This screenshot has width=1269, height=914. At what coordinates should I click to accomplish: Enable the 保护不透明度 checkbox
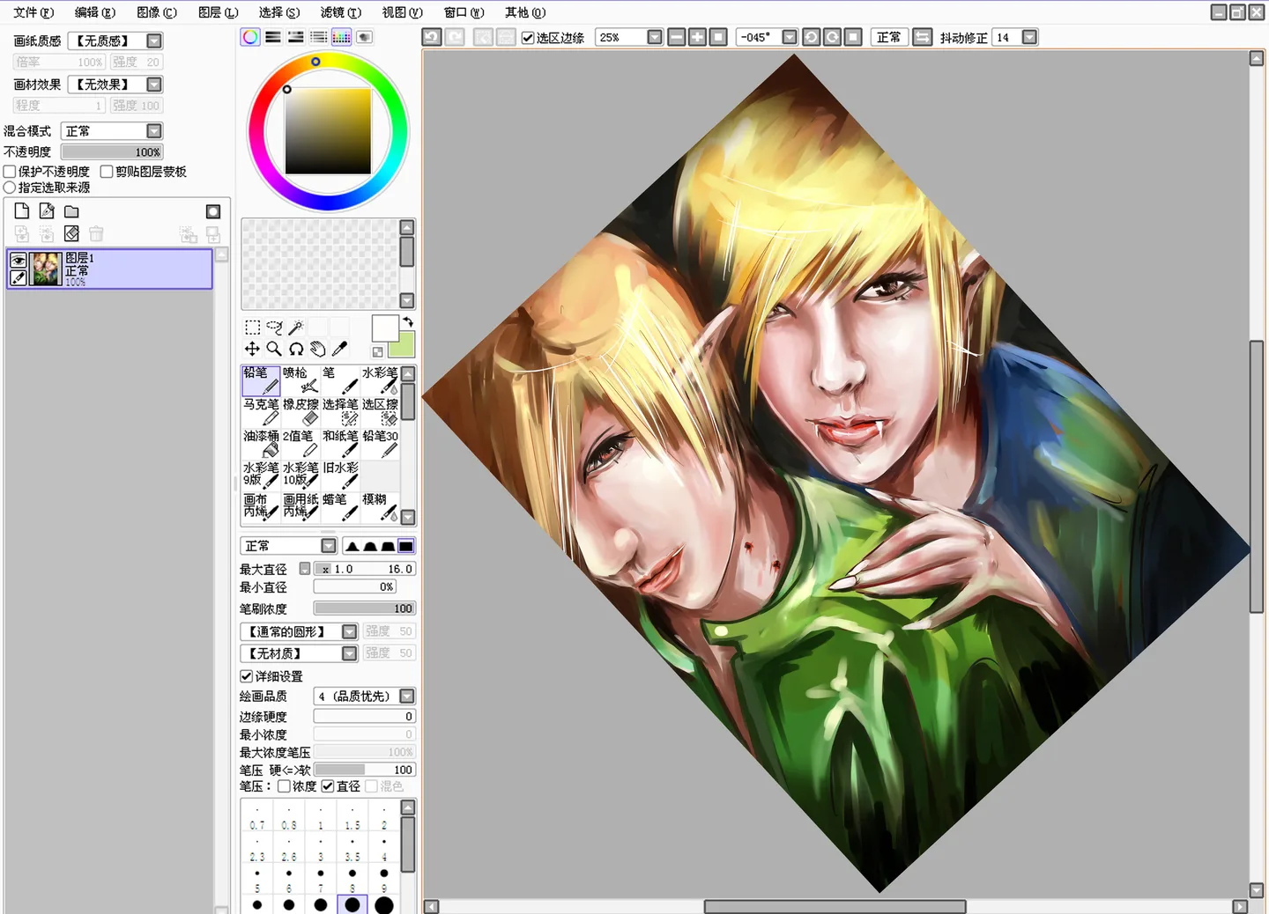10,172
